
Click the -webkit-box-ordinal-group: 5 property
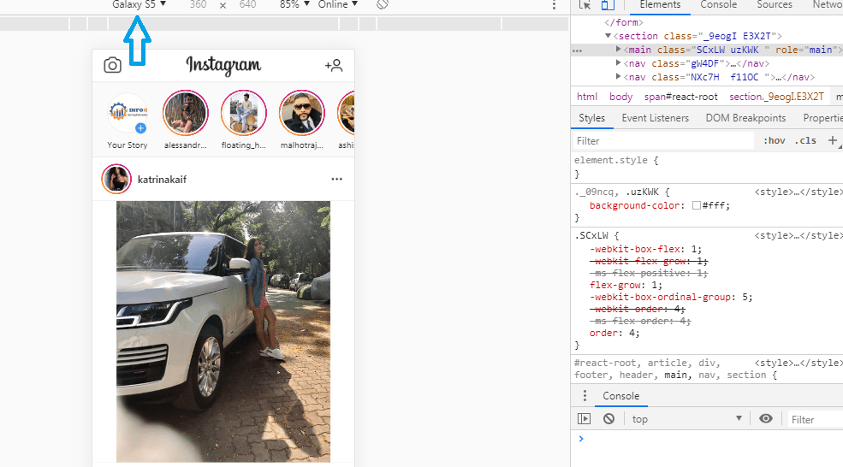pos(671,297)
